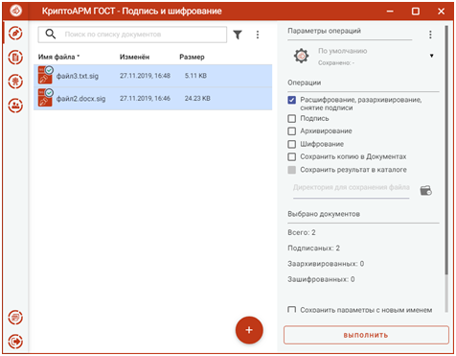Click the ВЫПОЛНИТЬ button

(x=366, y=335)
